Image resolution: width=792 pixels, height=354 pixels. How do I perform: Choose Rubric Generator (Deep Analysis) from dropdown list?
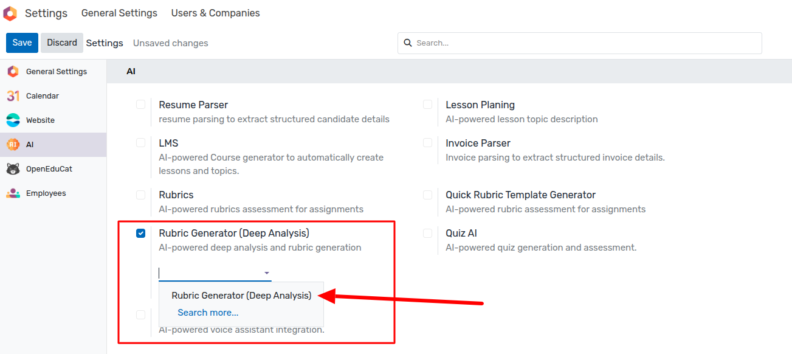pyautogui.click(x=241, y=296)
